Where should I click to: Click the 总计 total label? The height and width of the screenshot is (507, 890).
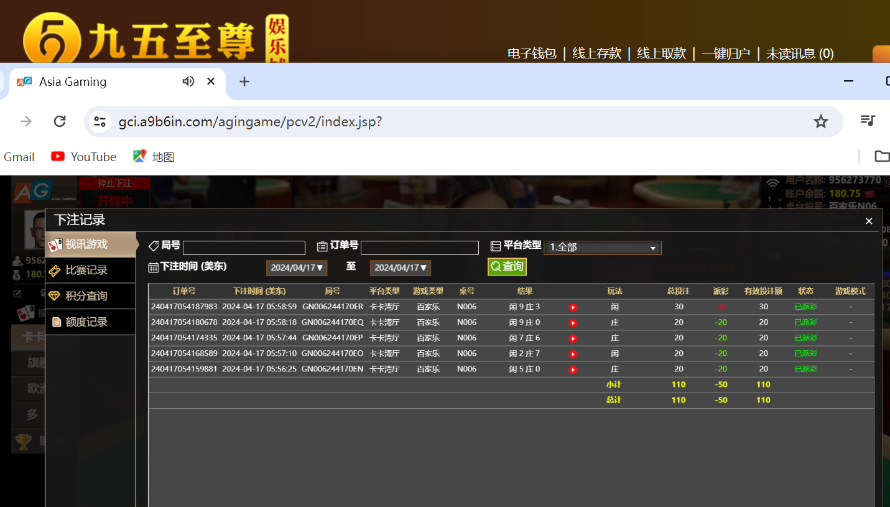point(614,400)
